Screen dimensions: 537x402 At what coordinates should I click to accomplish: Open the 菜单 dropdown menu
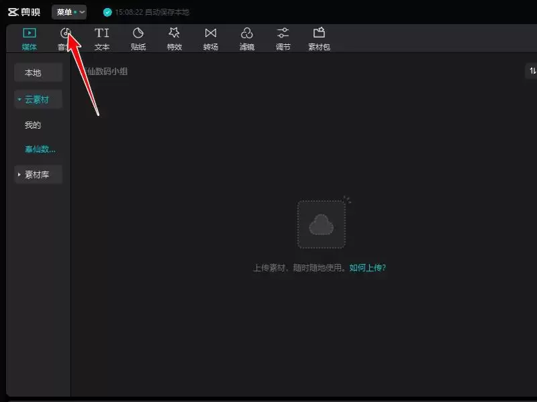(69, 12)
